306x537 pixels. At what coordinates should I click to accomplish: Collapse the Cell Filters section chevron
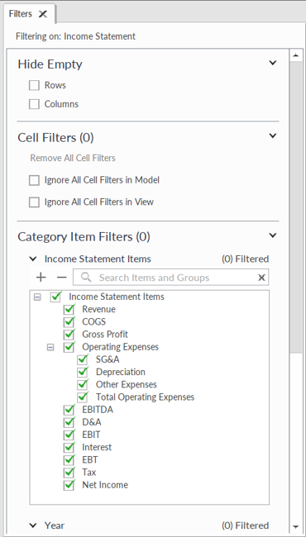(x=272, y=136)
